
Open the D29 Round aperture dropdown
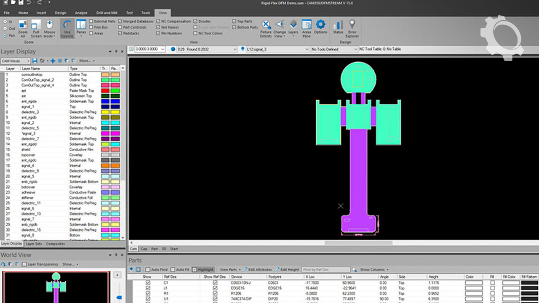(235, 49)
